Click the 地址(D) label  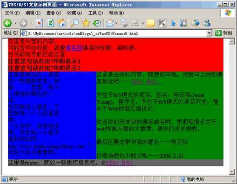[11, 33]
